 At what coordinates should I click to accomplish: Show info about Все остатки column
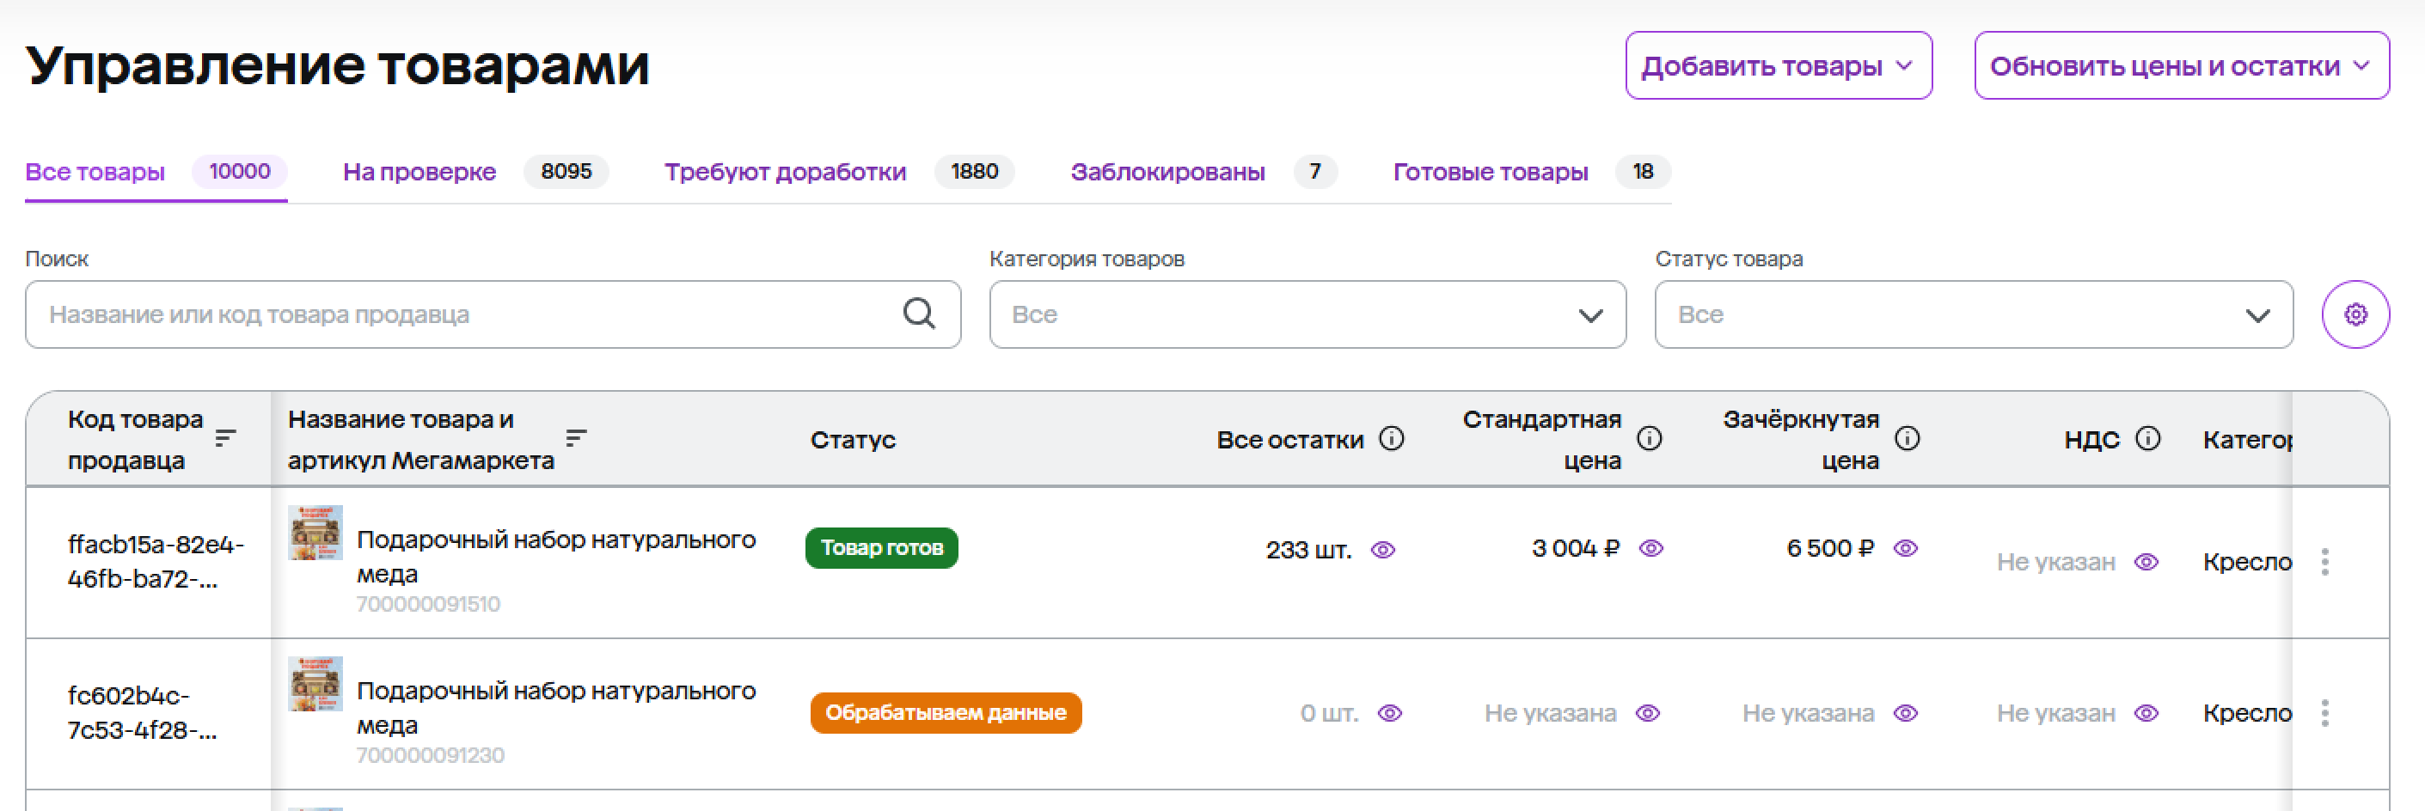tap(1392, 438)
